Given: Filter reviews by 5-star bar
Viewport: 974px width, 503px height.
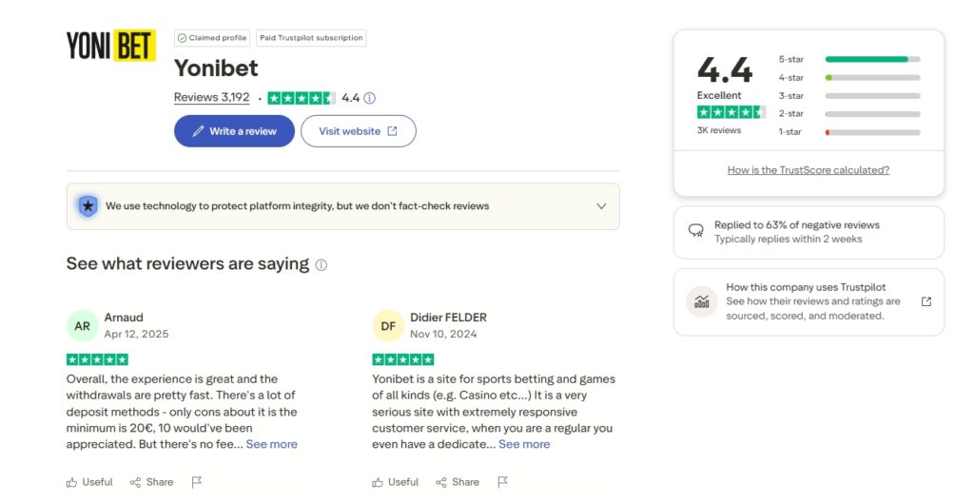Looking at the screenshot, I should pyautogui.click(x=872, y=59).
